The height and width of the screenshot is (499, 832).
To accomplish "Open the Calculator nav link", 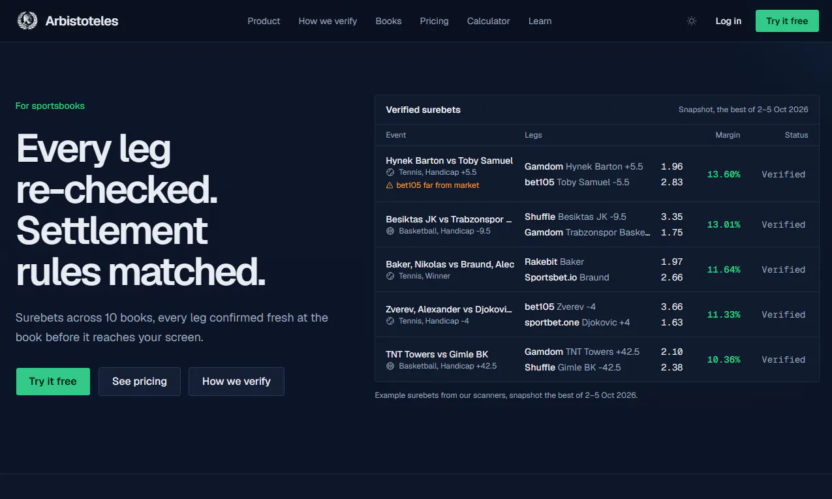I will tap(488, 21).
